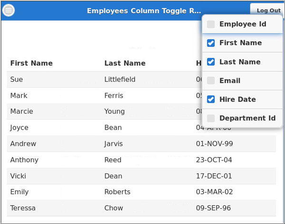Enable the Email column checkbox
Screen dimensions: 285x224
tap(211, 81)
